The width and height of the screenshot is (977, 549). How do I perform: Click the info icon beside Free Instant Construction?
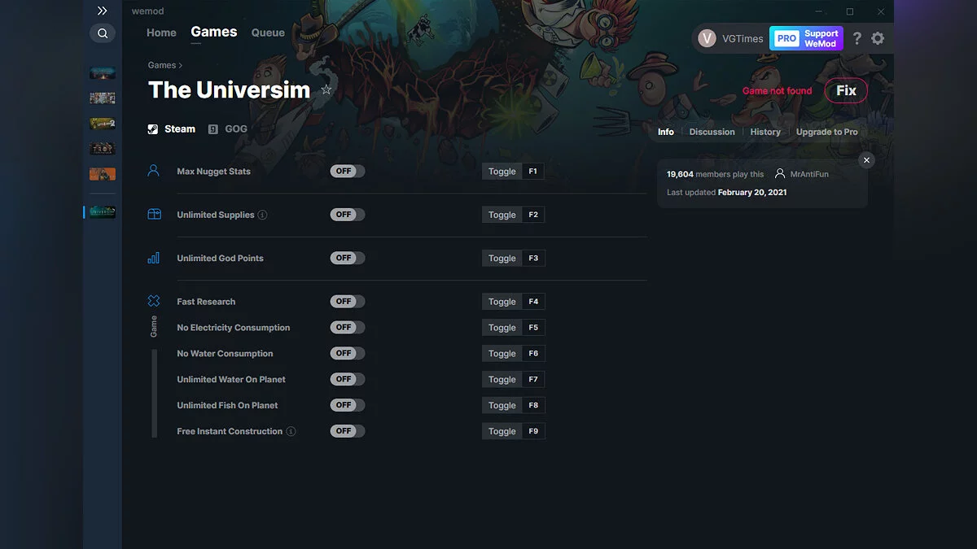pyautogui.click(x=291, y=431)
